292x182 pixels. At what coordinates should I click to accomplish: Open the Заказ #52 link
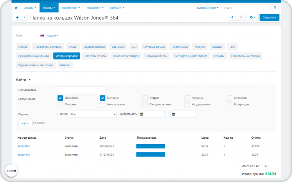point(24,155)
